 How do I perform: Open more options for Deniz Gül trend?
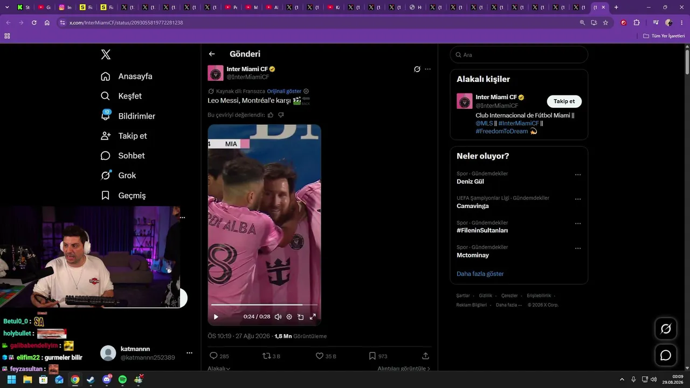pyautogui.click(x=578, y=175)
